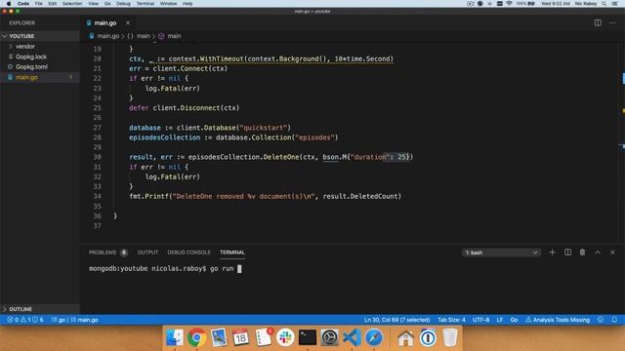This screenshot has width=625, height=351.
Task: Open the Code menu
Action: click(23, 4)
